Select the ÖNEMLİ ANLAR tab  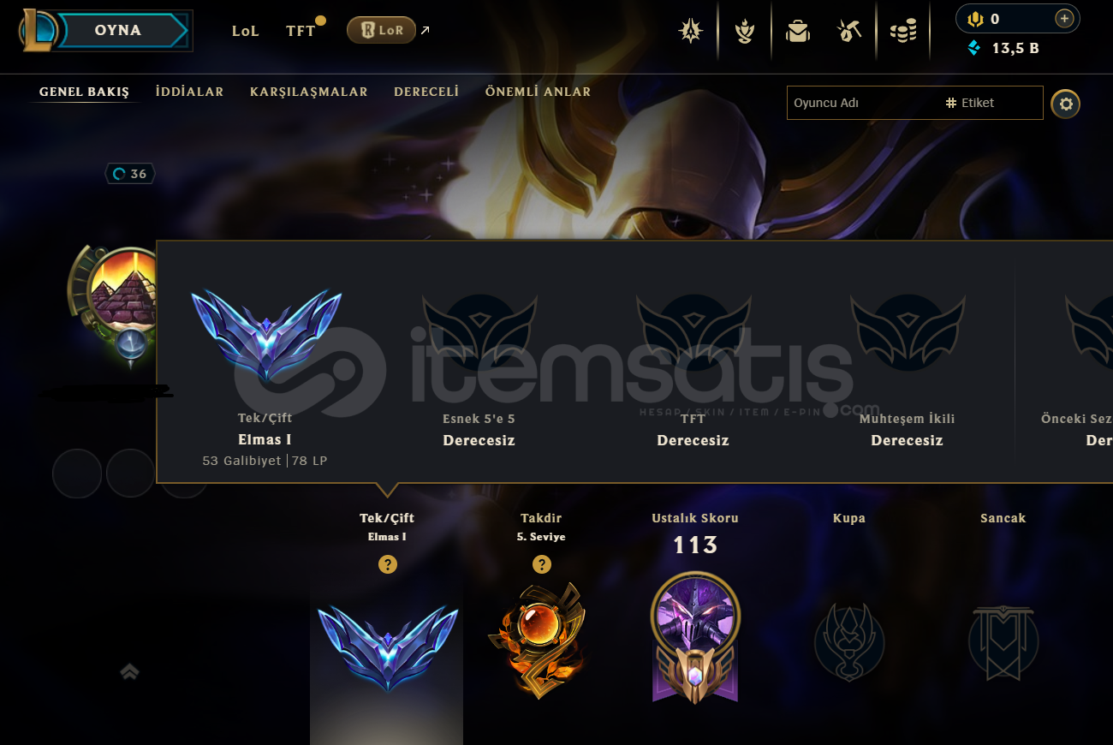pos(538,92)
